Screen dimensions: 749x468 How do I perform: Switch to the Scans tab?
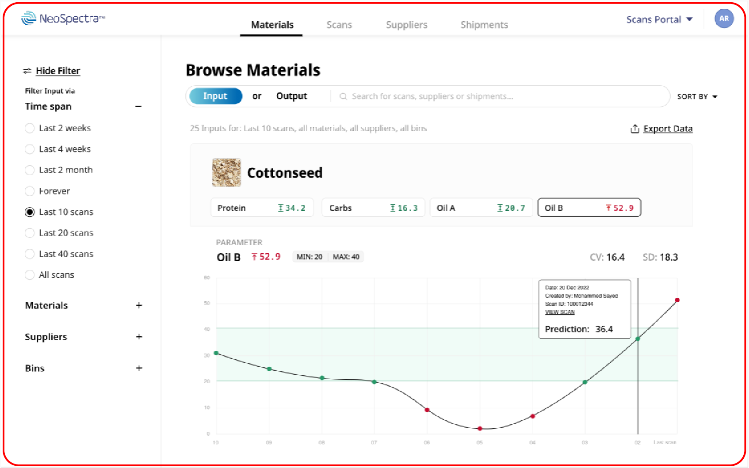point(339,25)
